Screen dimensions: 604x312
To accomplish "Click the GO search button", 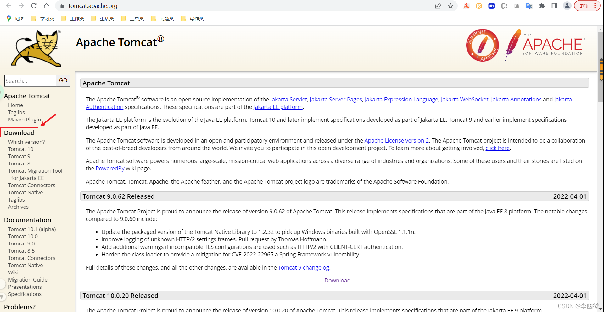I will pos(63,81).
